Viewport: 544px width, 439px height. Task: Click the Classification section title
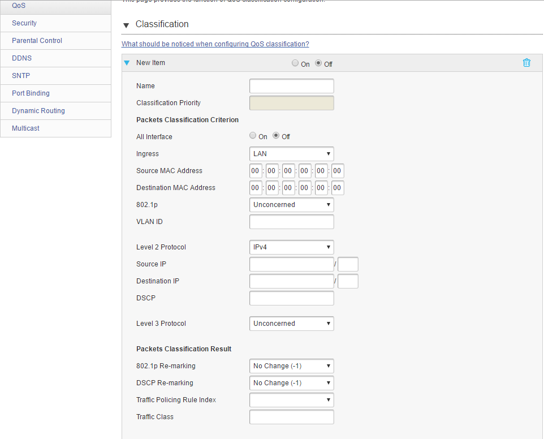coord(162,24)
